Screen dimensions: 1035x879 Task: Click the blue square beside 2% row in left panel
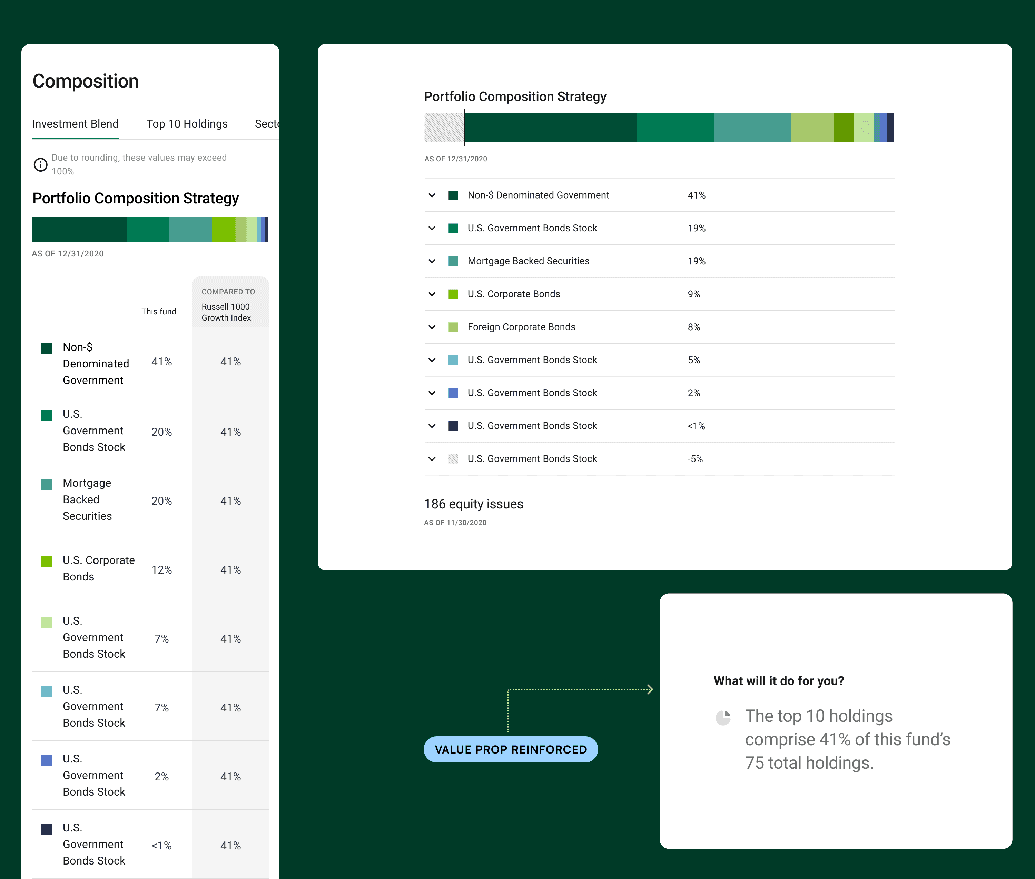click(x=46, y=760)
